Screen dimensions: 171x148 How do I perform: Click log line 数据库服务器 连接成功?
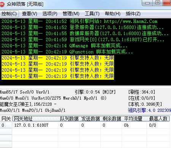click(x=85, y=34)
